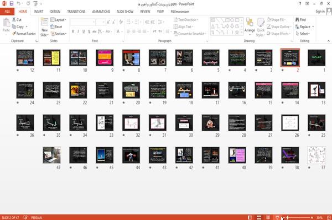
Task: Open the Align Text dropdown
Action: coord(183,26)
